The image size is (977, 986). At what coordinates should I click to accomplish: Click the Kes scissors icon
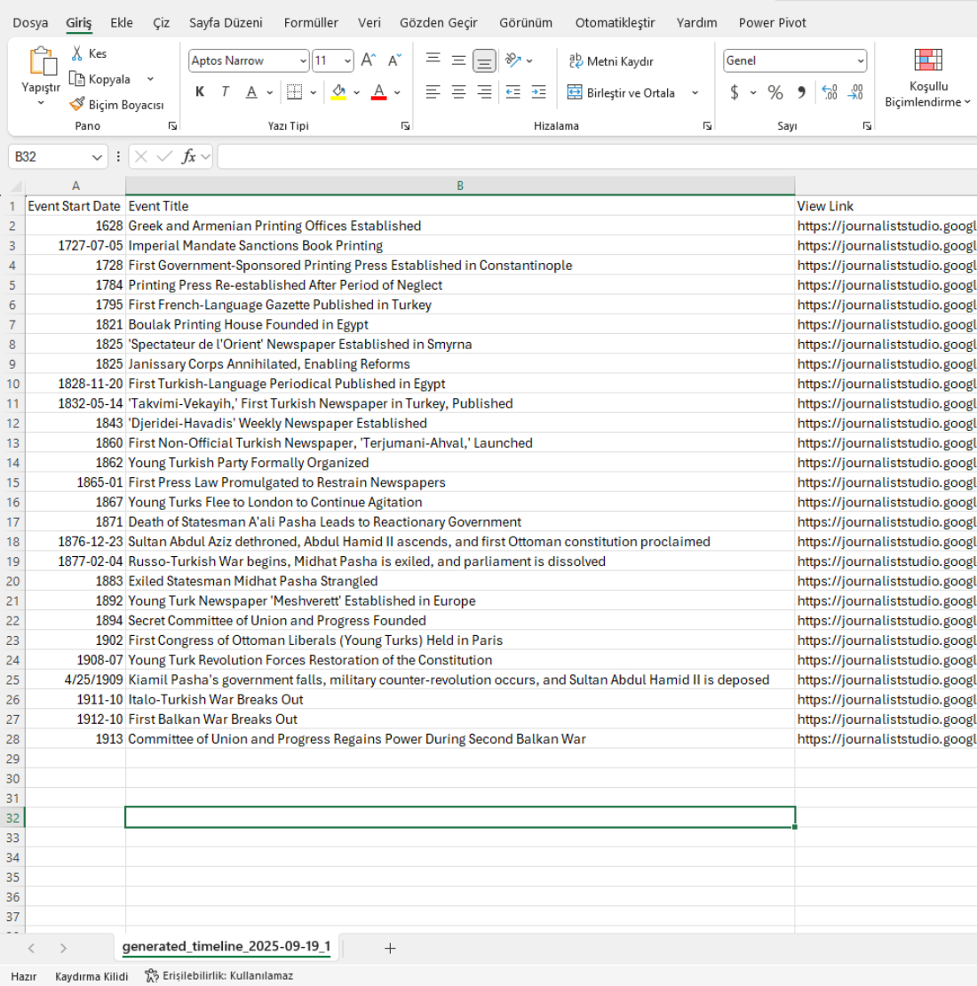coord(77,53)
